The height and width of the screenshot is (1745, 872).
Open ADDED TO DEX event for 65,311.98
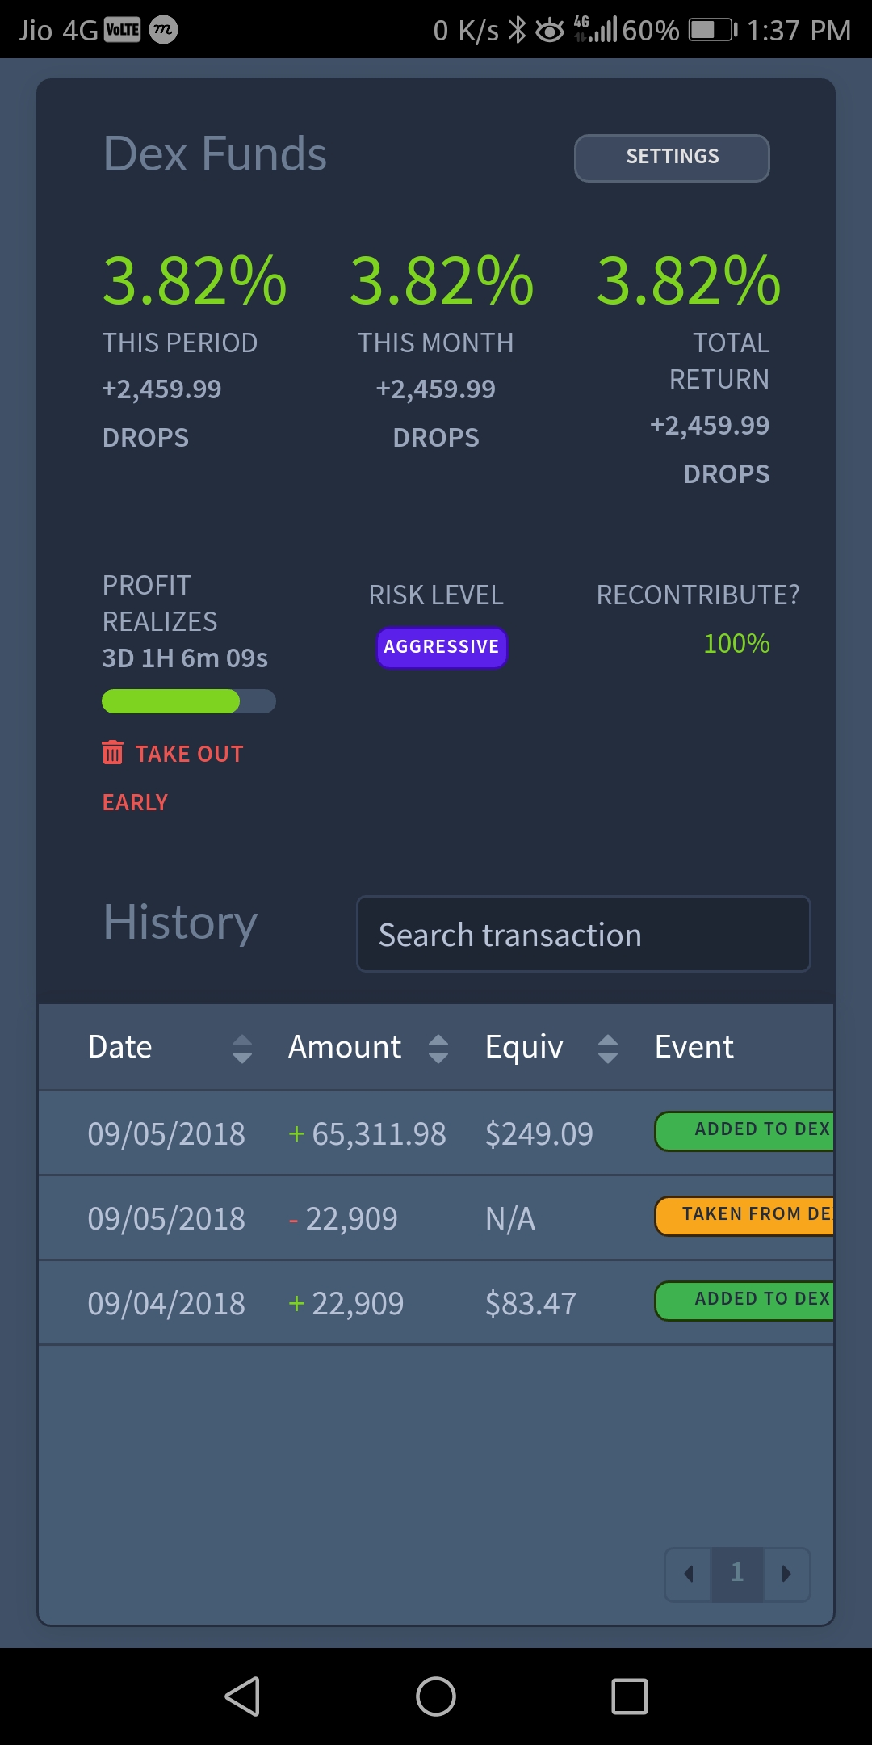744,1131
